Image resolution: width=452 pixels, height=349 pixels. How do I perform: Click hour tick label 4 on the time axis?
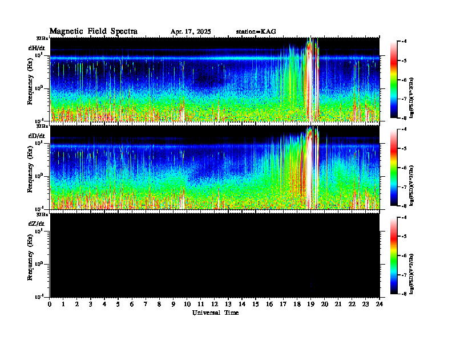[x=104, y=304]
